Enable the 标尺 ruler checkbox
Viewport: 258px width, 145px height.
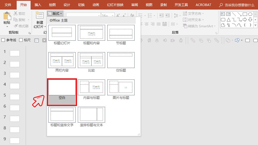click(21, 40)
